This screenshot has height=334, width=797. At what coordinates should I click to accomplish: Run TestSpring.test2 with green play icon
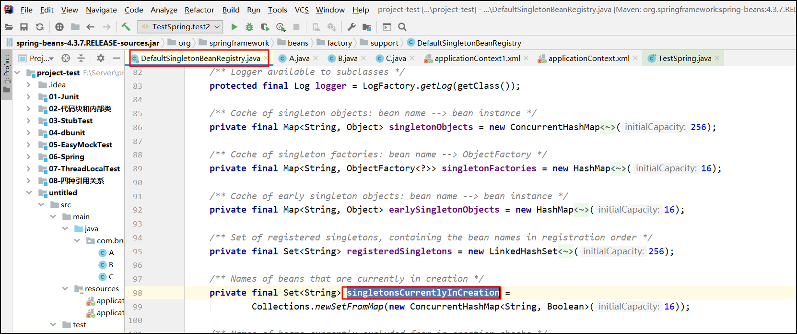tap(234, 27)
